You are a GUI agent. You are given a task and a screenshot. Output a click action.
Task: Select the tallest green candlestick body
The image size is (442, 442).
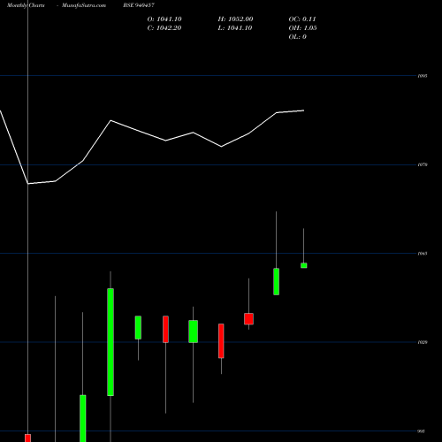(x=110, y=342)
